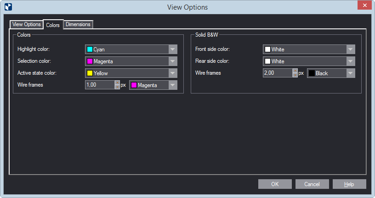Screen dimensions: 375x198
Task: Click the cyan Highlight color swatch
Action: [x=90, y=49]
